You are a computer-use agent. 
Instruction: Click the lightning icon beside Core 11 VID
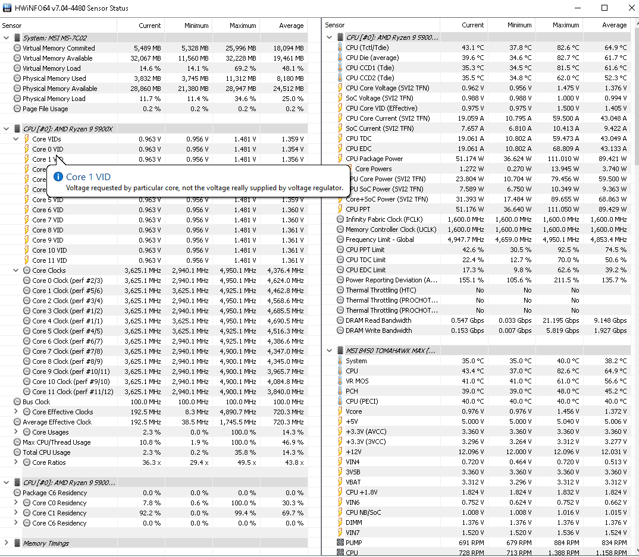coord(27,260)
